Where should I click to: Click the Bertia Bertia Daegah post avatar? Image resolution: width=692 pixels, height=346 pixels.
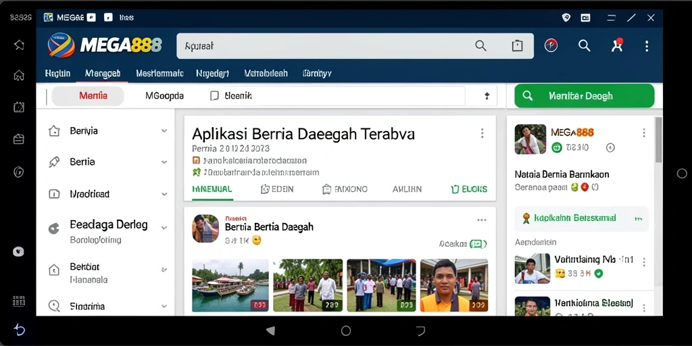205,228
